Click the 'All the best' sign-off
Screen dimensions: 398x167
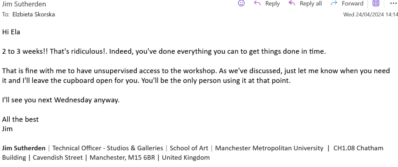pyautogui.click(x=20, y=119)
